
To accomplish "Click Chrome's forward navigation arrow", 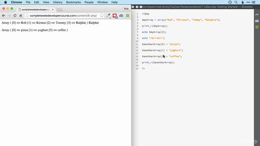I will coord(9,15).
